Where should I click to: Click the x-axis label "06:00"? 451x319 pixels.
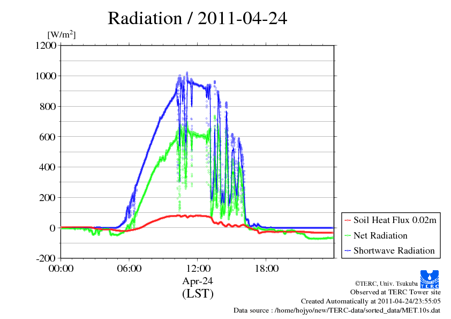[x=129, y=269]
